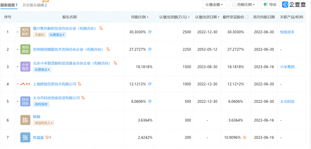Open 太仓市科技创业投资有限公司 link
This screenshot has height=149, width=311.
tap(56, 98)
